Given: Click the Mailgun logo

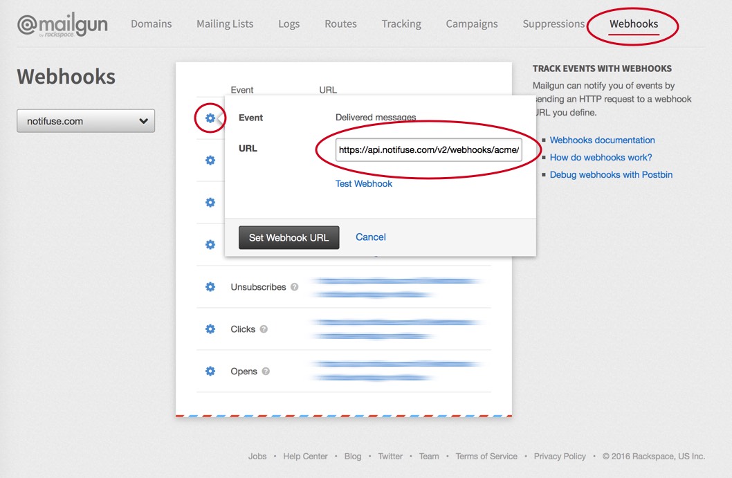Looking at the screenshot, I should [x=62, y=25].
